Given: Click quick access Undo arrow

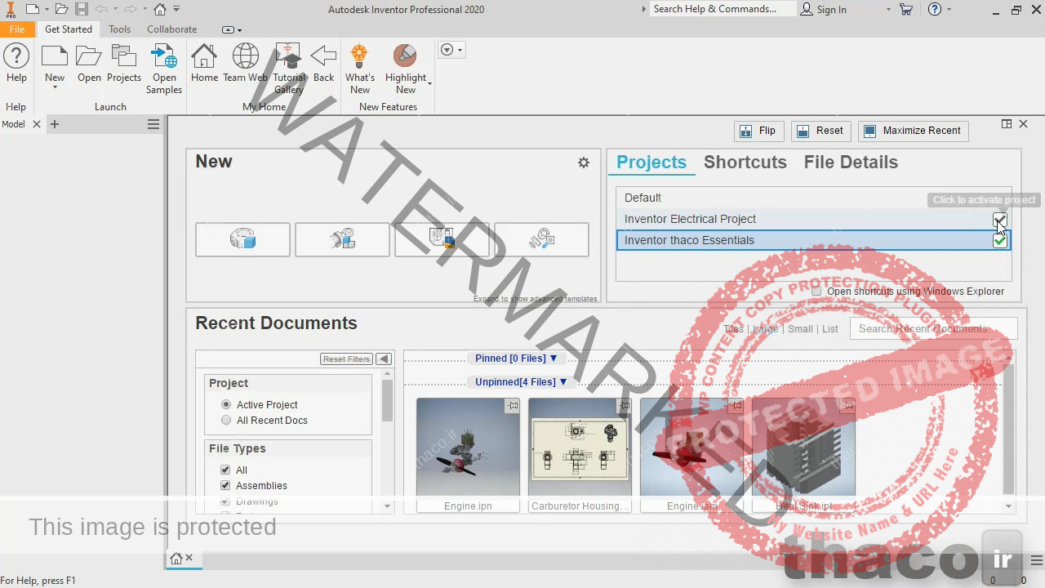Looking at the screenshot, I should coord(101,9).
